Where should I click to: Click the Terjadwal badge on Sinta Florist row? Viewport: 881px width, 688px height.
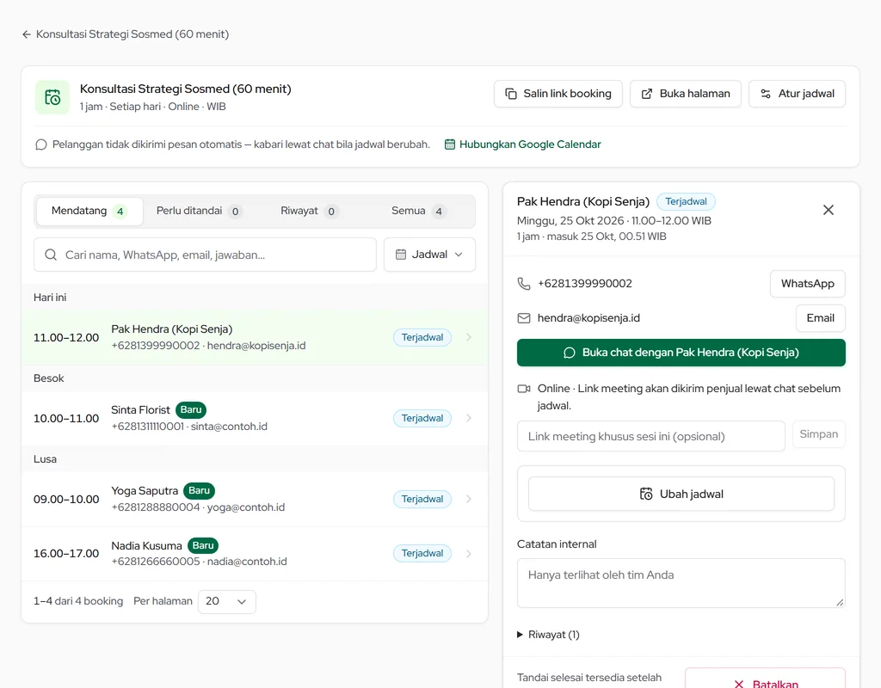point(422,419)
